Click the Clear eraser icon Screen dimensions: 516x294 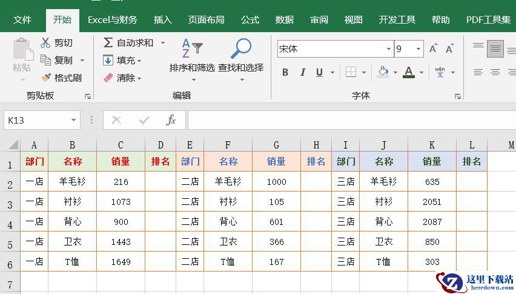[108, 78]
